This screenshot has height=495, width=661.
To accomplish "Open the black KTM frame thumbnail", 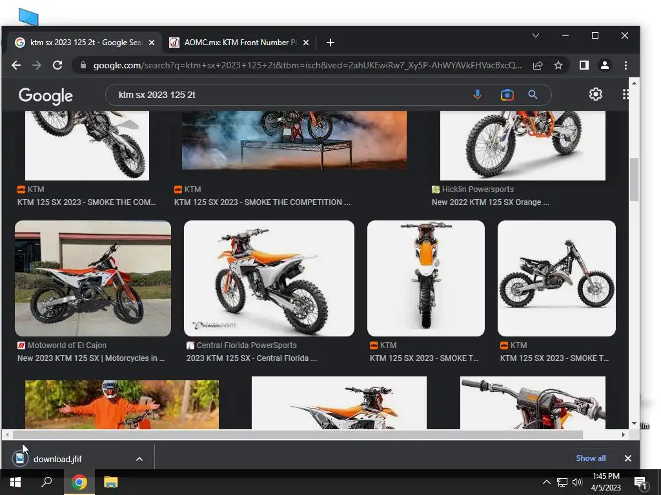I will (x=556, y=278).
